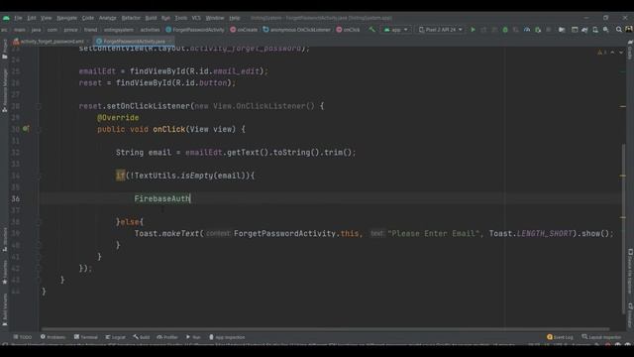The image size is (634, 357).
Task: Place cursor after FirebaseAuth on line 36
Action: click(190, 198)
